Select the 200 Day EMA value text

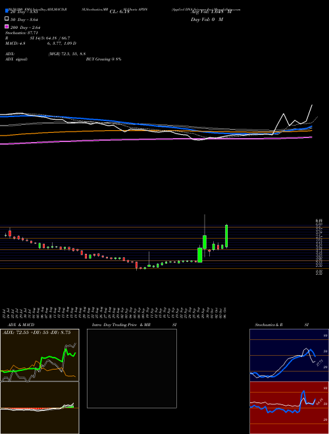26,28
